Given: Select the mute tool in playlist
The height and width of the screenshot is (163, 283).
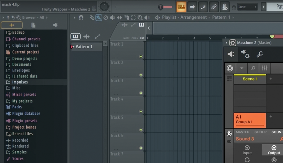Looking at the screenshot, I should (x=112, y=17).
